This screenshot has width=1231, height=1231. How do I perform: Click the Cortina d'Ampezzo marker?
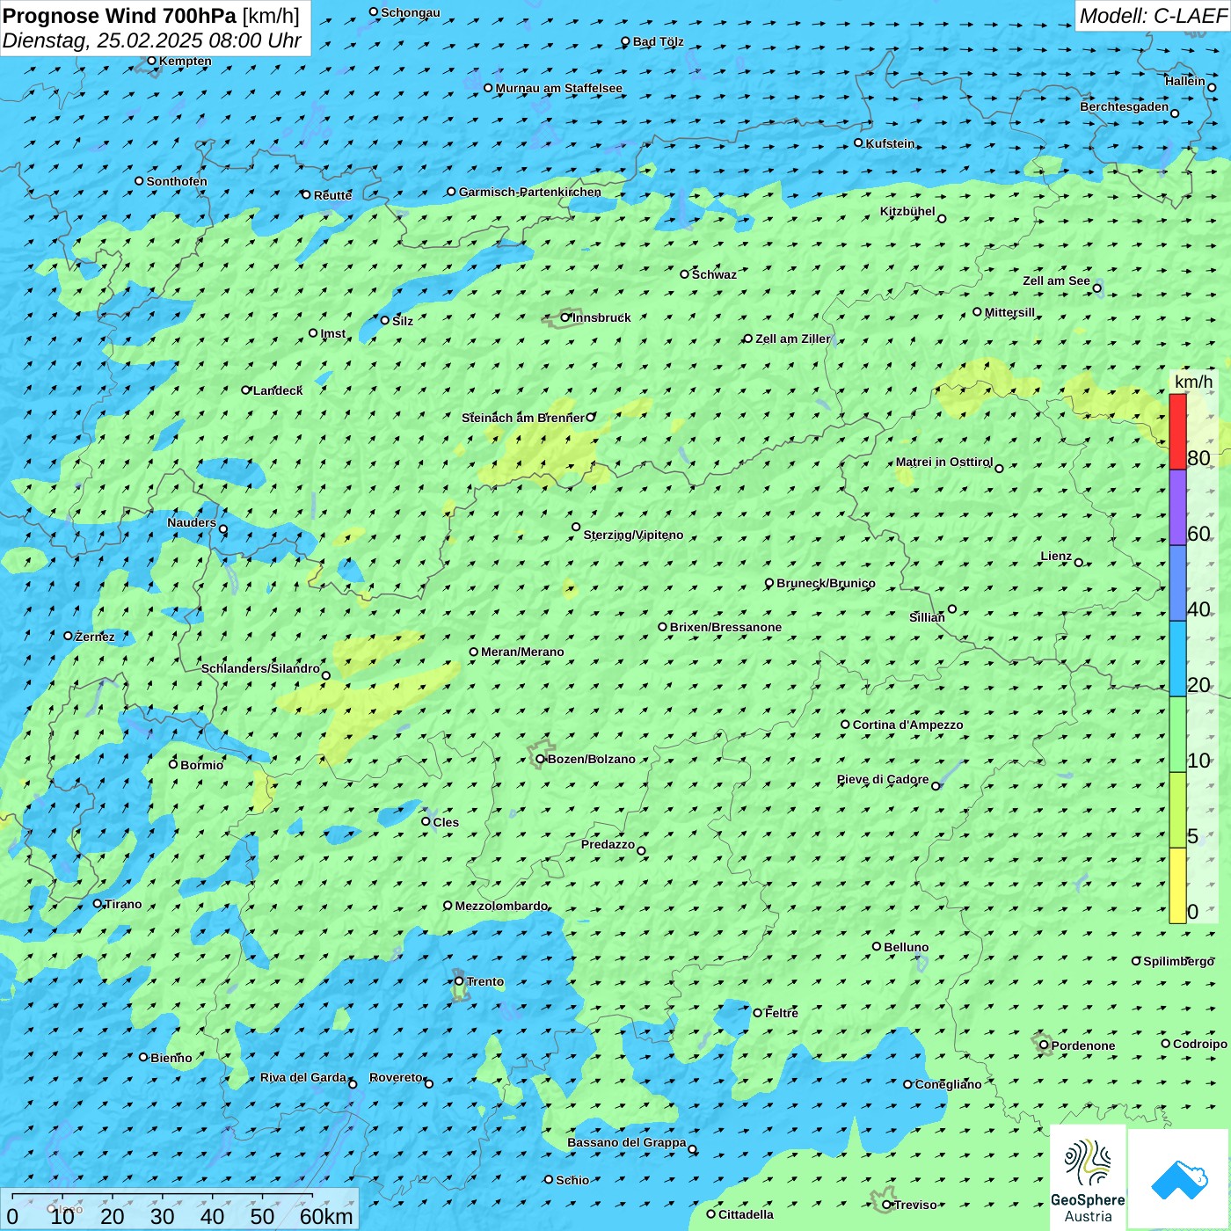(x=846, y=725)
